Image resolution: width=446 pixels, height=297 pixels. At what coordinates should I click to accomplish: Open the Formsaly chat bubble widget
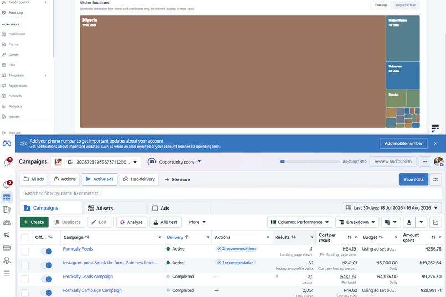[x=435, y=129]
